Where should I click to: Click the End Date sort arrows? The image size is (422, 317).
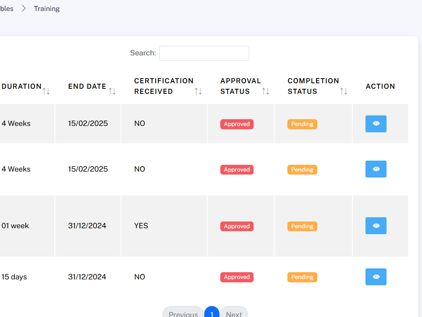pyautogui.click(x=112, y=91)
